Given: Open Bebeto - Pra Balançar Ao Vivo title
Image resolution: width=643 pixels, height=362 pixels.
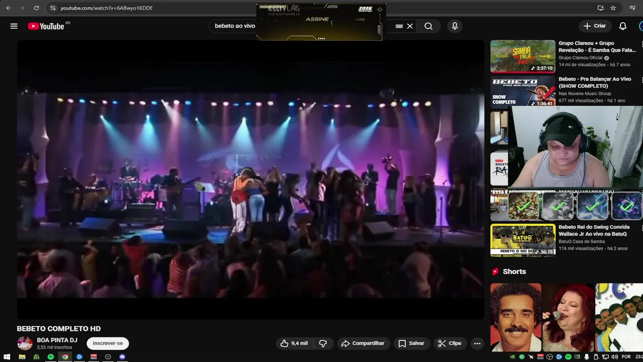Looking at the screenshot, I should (594, 82).
